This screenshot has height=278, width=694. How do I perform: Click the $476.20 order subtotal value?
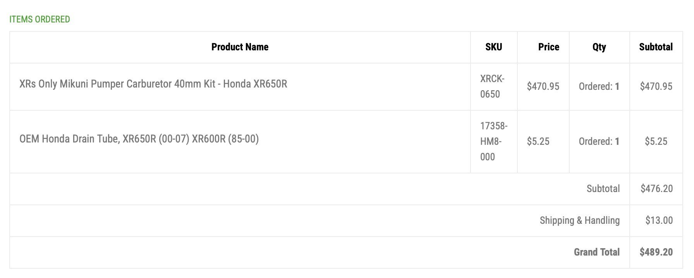coord(656,189)
